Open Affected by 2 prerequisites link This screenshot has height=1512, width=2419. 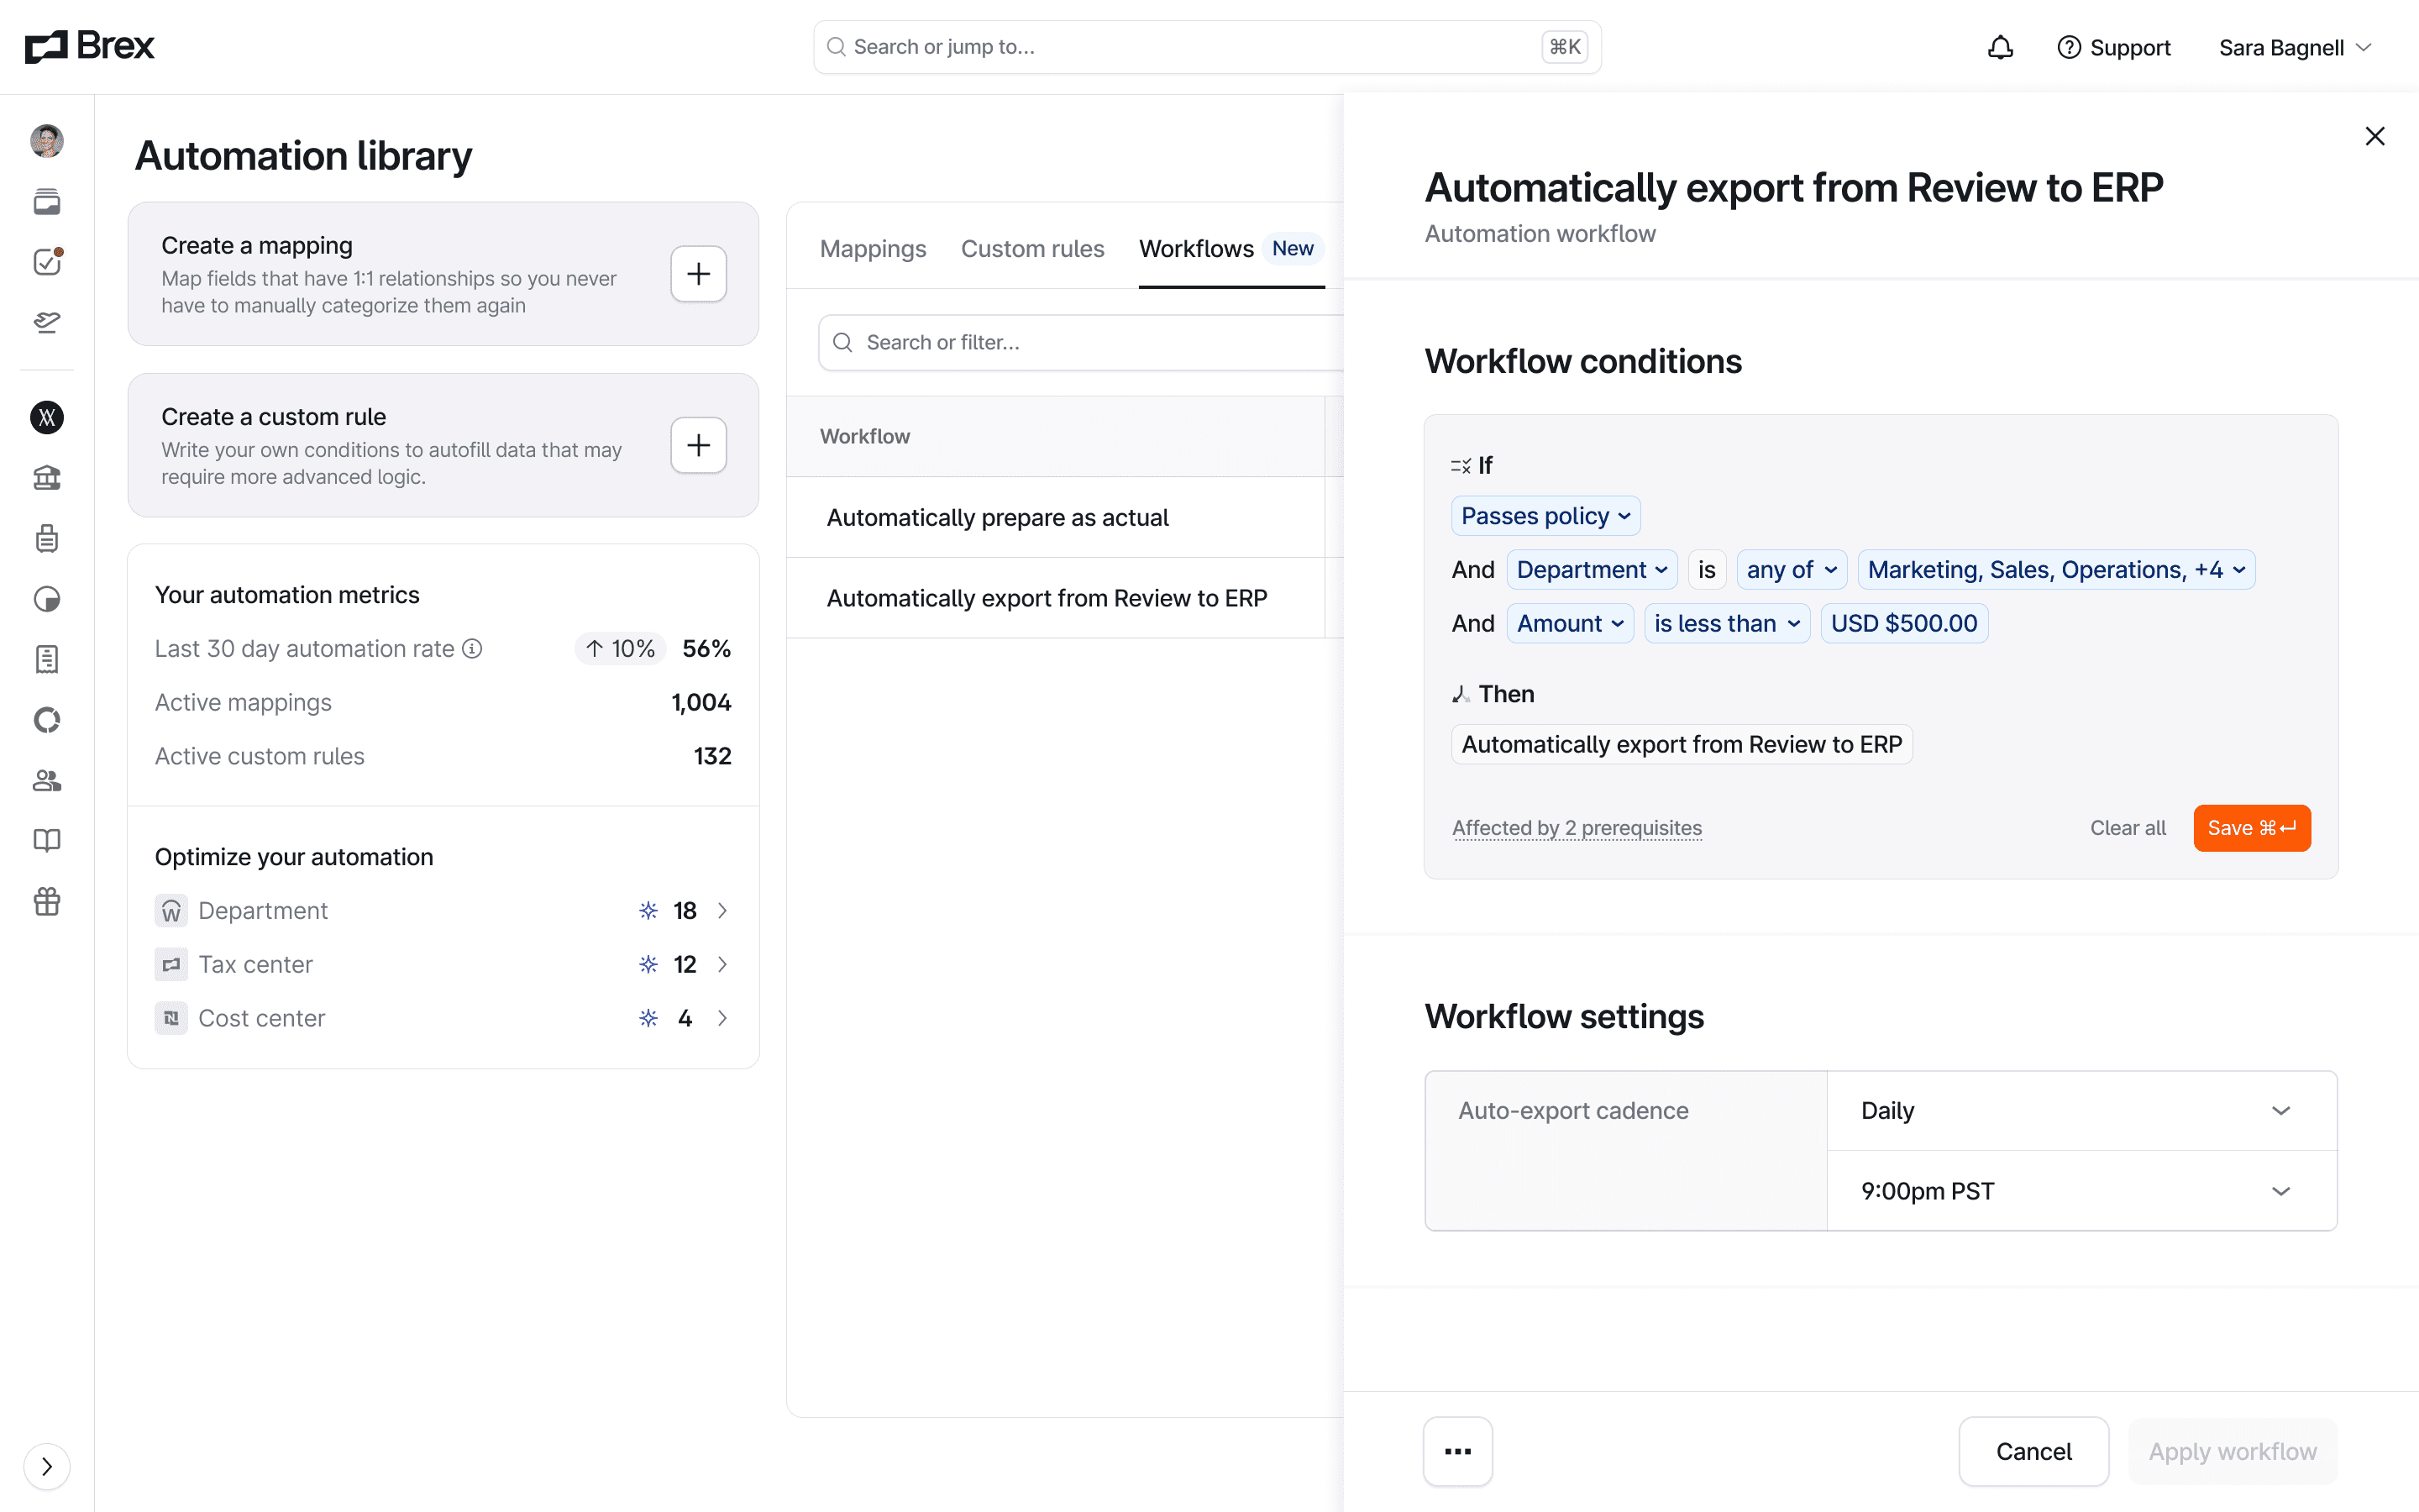[x=1577, y=828]
